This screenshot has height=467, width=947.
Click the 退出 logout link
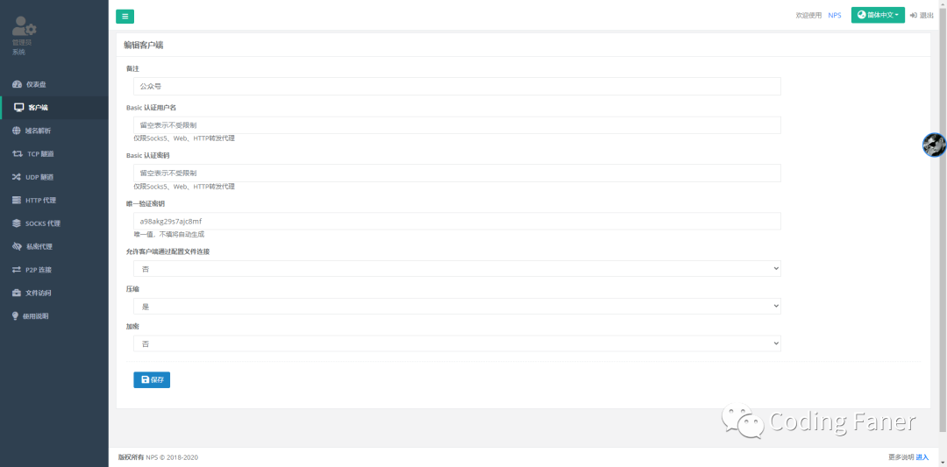tap(922, 15)
